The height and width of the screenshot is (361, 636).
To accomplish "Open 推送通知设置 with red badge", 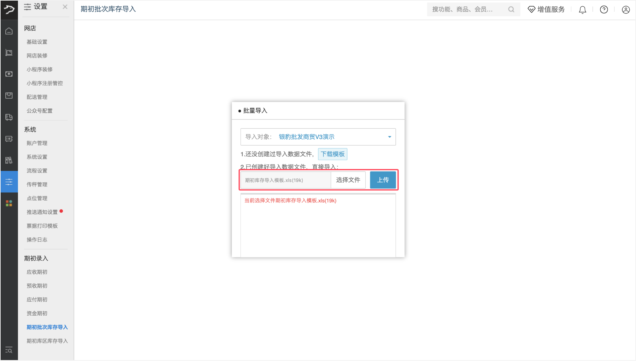I will pos(42,212).
